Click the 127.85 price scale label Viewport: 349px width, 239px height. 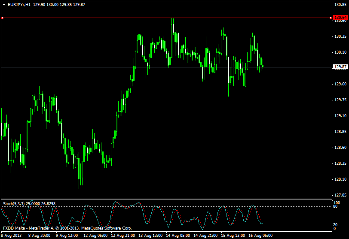(x=340, y=195)
